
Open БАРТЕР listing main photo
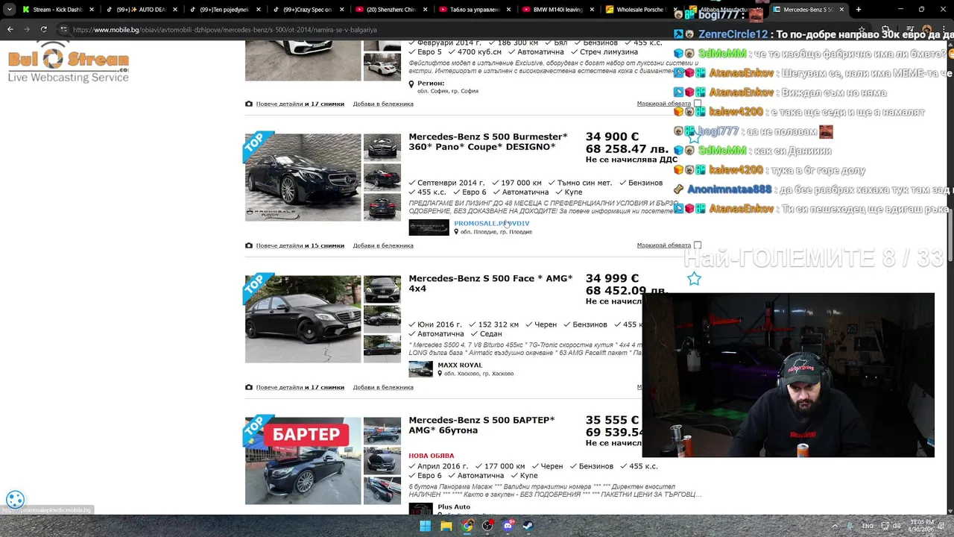(x=303, y=461)
